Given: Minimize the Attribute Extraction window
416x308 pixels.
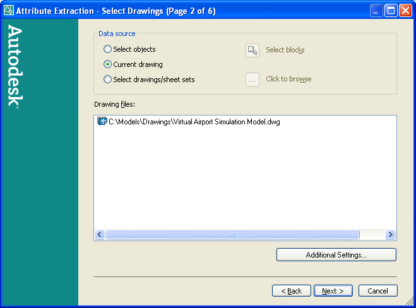Looking at the screenshot, I should coord(376,11).
